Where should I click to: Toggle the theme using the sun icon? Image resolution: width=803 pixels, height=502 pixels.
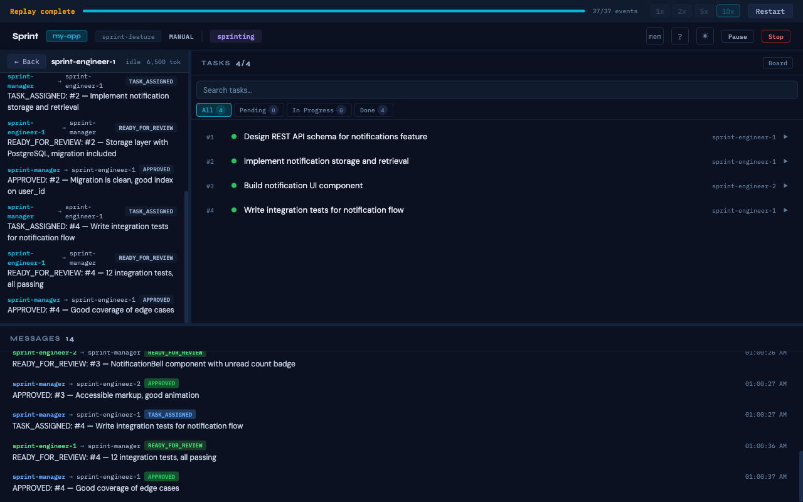705,36
